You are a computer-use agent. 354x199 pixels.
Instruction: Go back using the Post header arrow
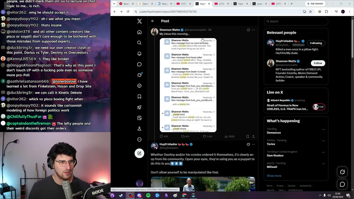point(153,21)
